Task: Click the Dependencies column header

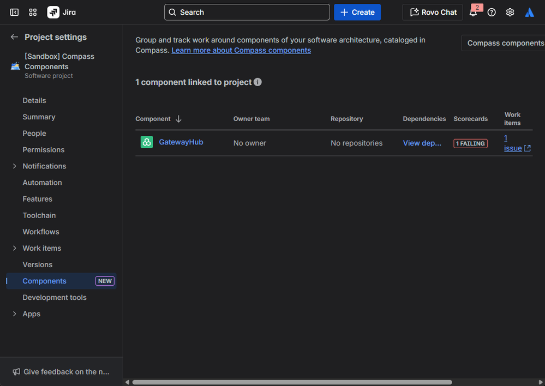Action: 424,119
